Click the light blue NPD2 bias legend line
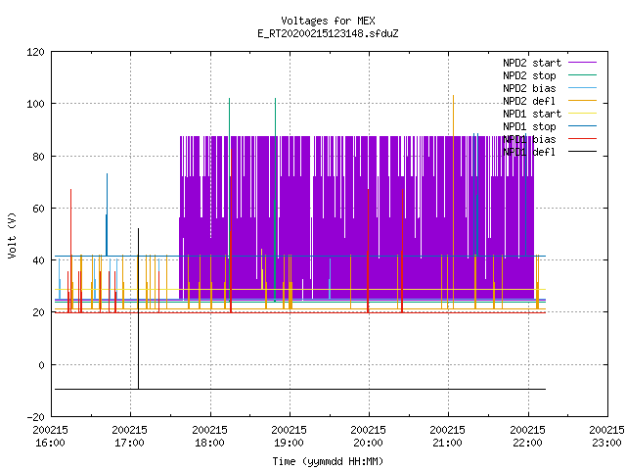Viewport: 626px width, 470px height. point(582,88)
